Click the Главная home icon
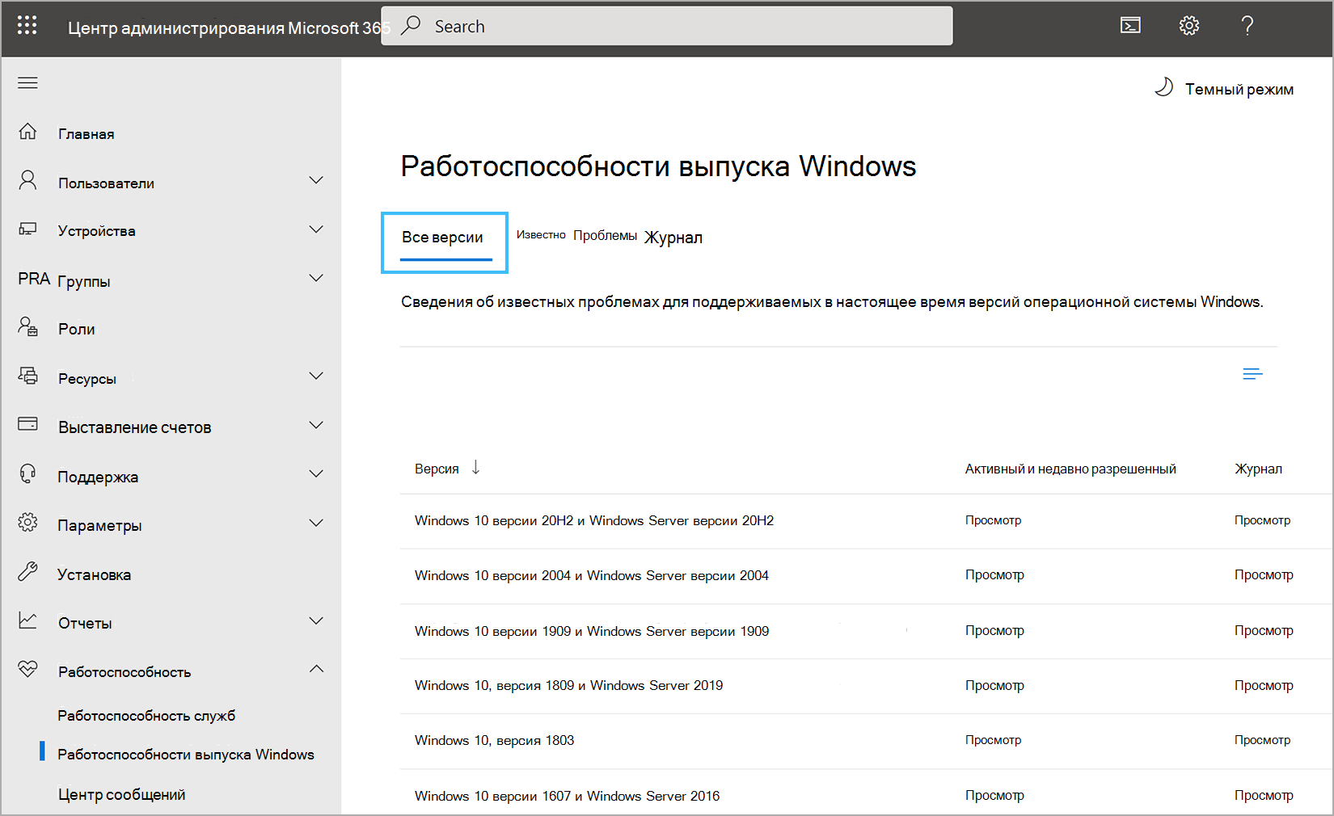The image size is (1334, 816). 27,131
